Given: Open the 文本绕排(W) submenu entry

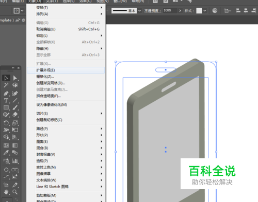Looking at the screenshot, I should tap(66, 180).
